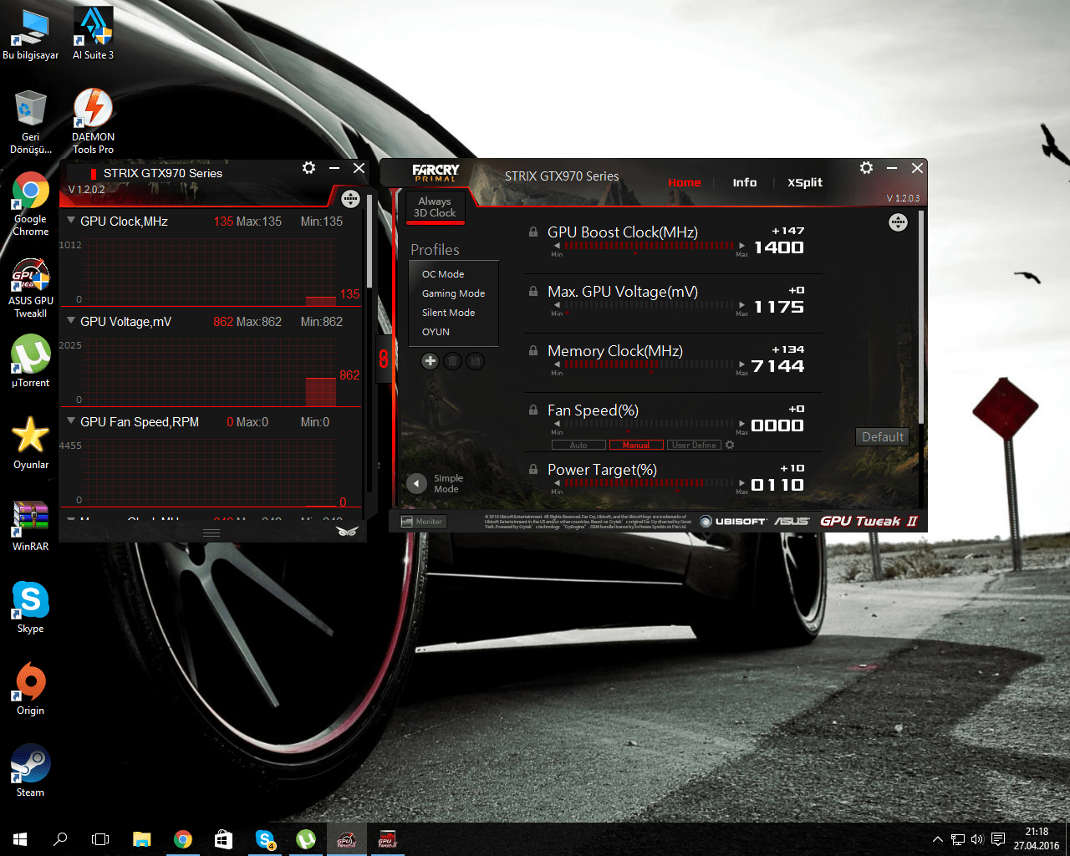Set fan control to Auto

(578, 445)
